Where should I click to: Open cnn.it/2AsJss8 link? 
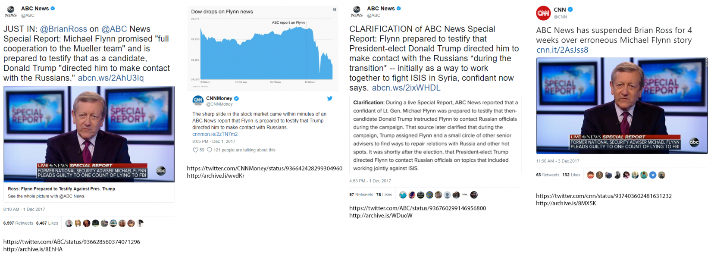click(562, 50)
